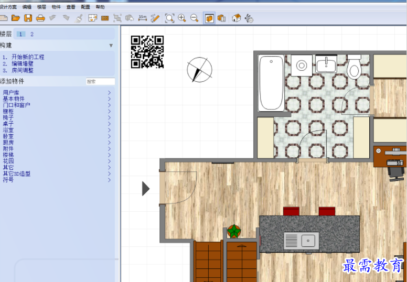The height and width of the screenshot is (282, 407).
Task: Select the toilet in the bathroom
Action: point(355,67)
